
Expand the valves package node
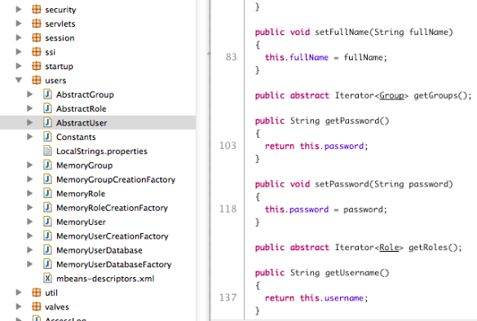(19, 306)
